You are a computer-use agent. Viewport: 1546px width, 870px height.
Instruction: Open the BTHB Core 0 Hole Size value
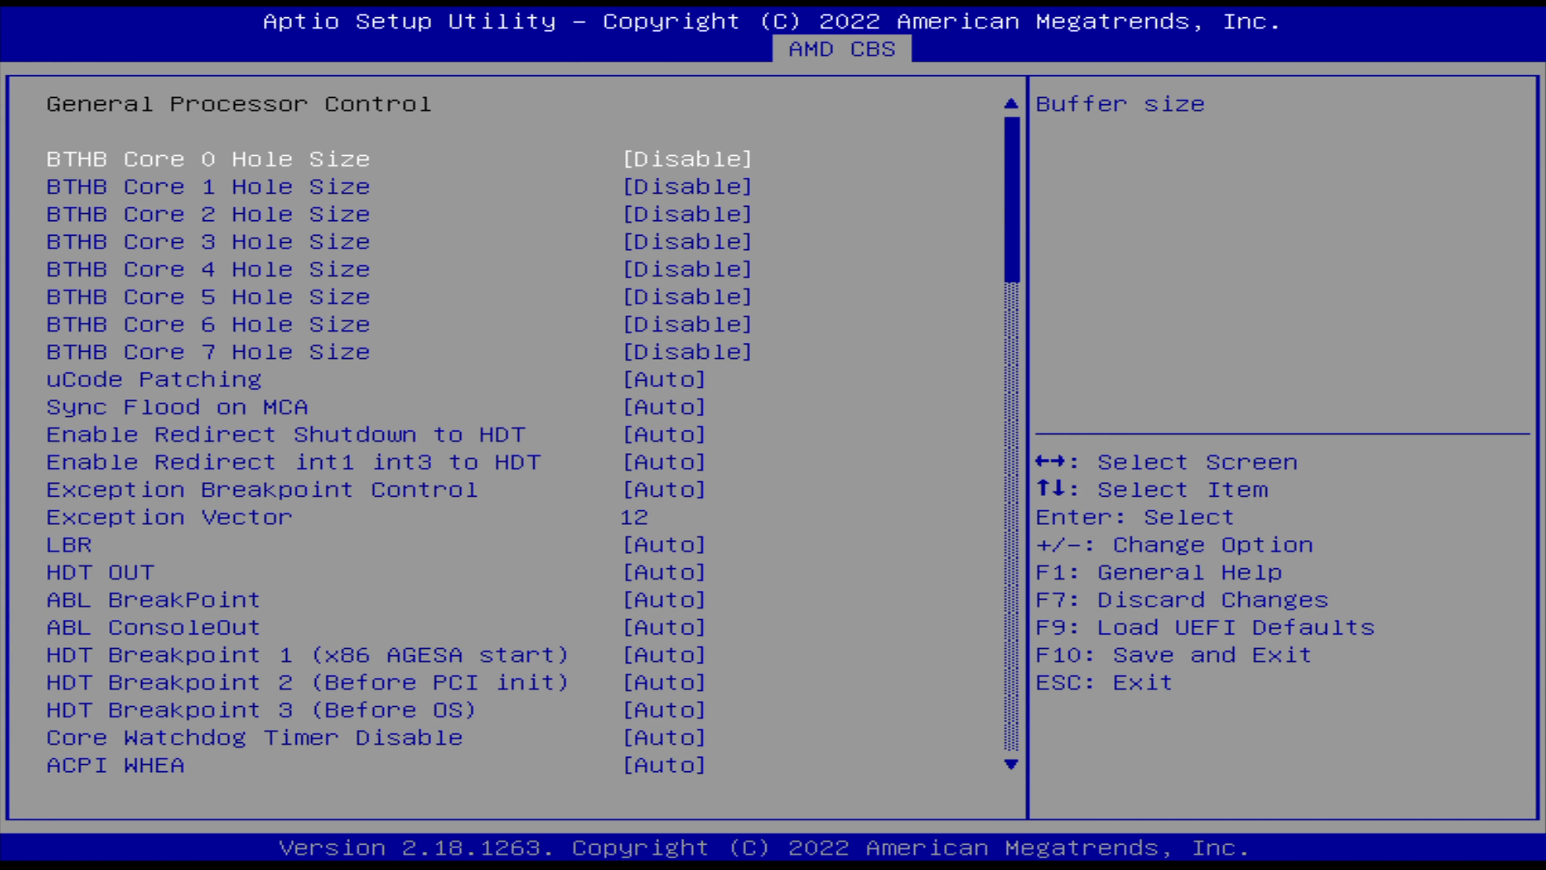[687, 159]
